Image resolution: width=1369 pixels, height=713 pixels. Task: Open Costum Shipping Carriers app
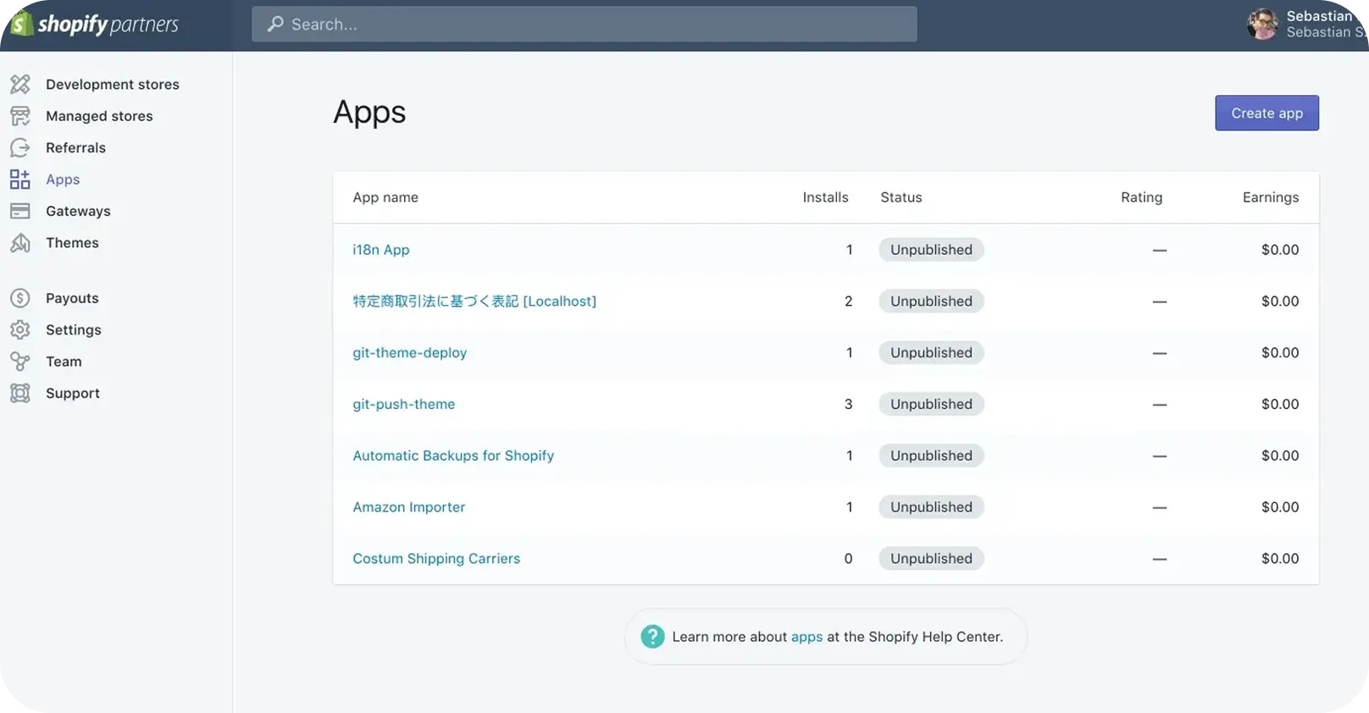(x=436, y=559)
